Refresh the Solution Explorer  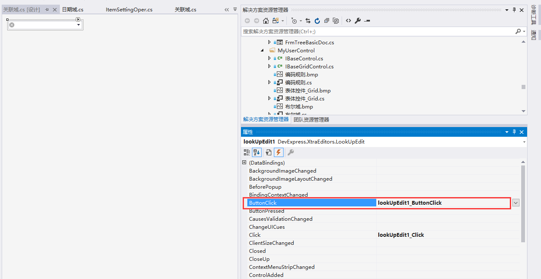tap(317, 20)
